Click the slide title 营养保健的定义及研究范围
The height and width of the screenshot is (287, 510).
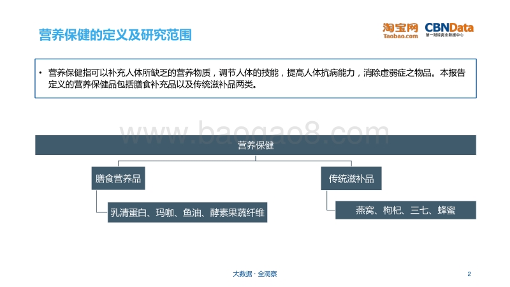pos(115,35)
